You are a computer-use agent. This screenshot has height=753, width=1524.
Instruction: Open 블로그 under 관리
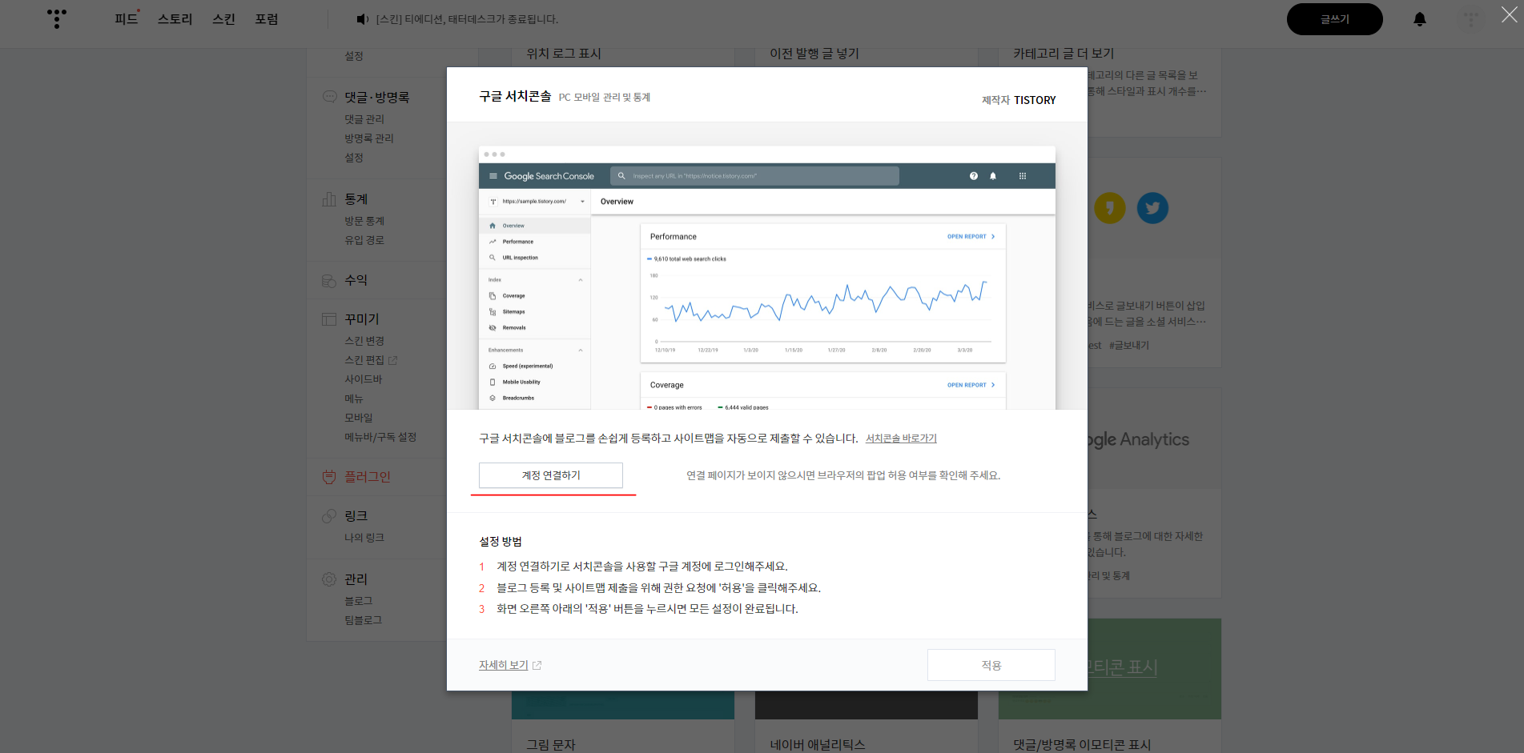pos(359,601)
